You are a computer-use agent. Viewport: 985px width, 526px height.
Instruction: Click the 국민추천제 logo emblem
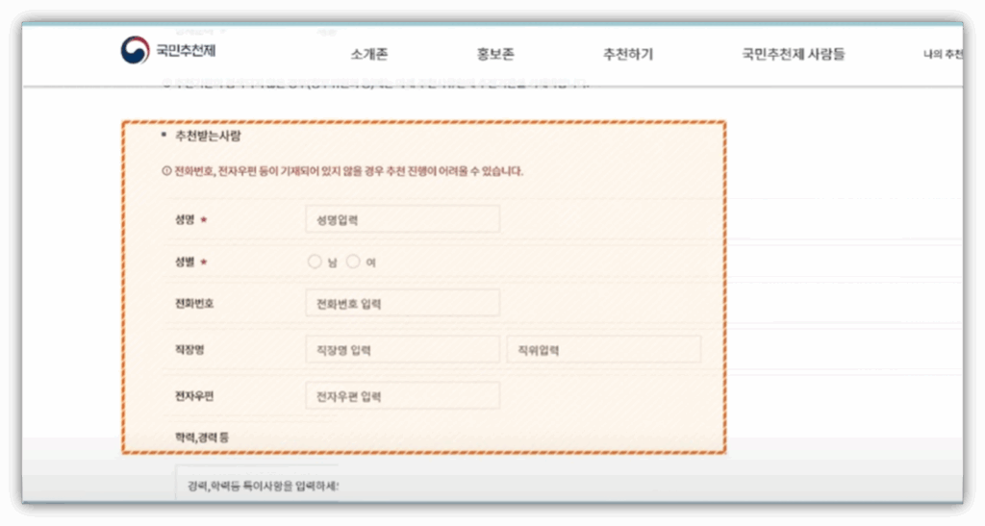tap(135, 50)
